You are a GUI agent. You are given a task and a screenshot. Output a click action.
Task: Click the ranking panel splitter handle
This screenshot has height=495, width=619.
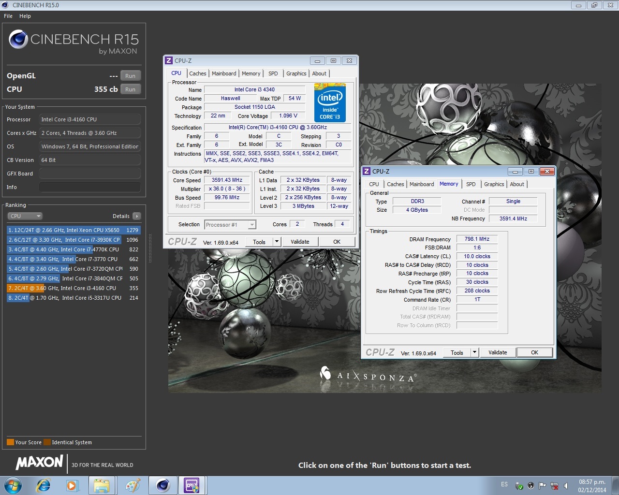click(x=150, y=247)
